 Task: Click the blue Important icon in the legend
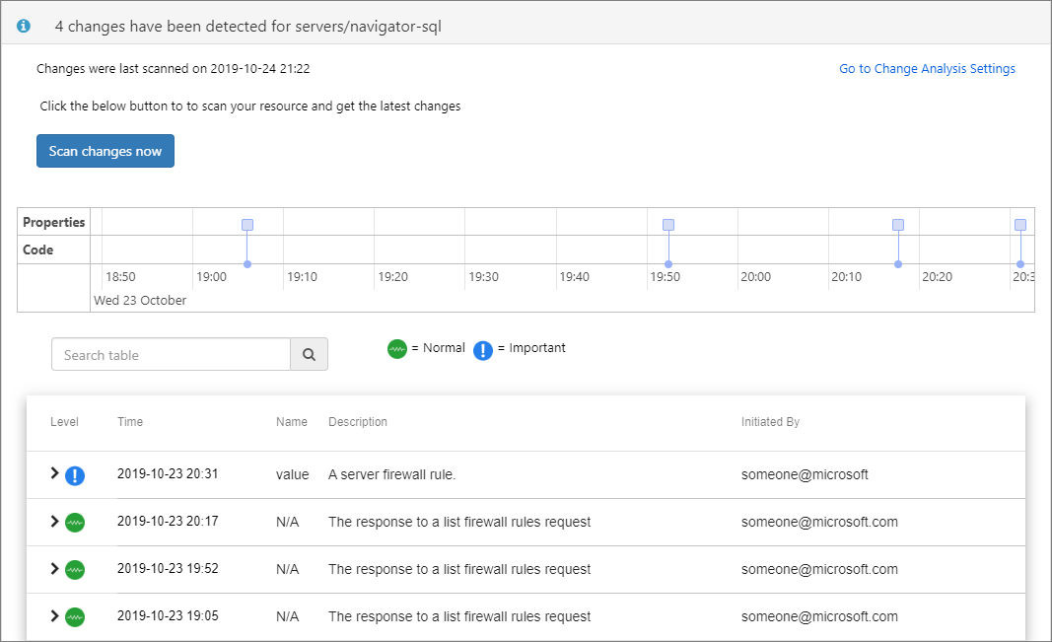pos(482,349)
